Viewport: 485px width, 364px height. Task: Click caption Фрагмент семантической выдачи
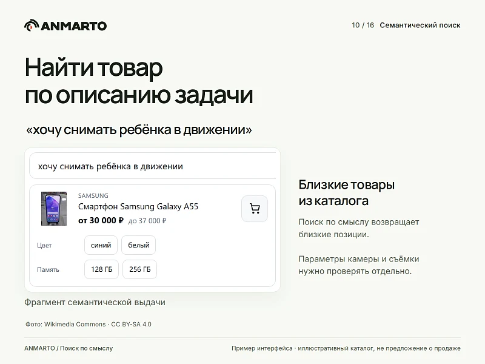pos(95,302)
